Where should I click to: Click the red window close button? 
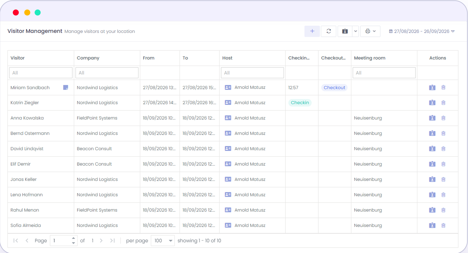coord(16,12)
